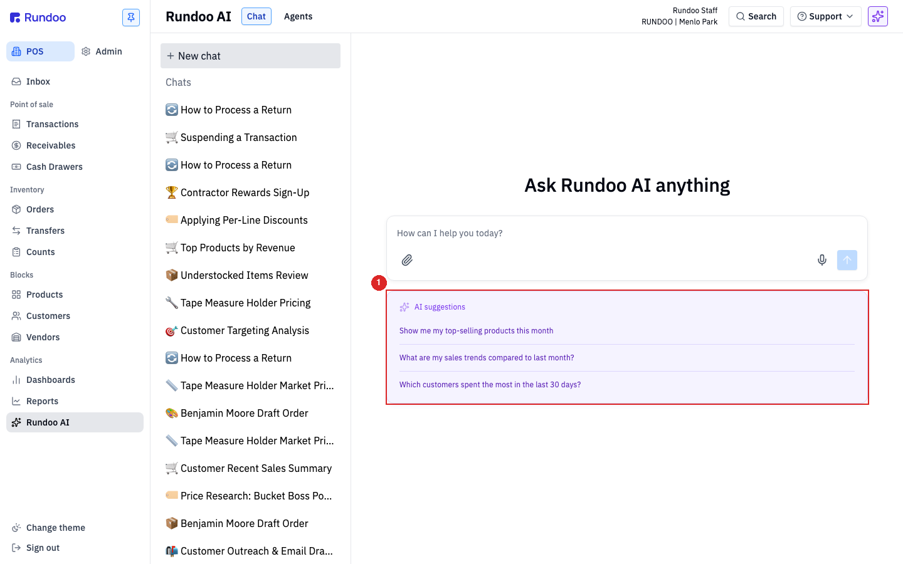Click the 'RUNDOO | Menlo Park' location text
This screenshot has width=903, height=564.
pyautogui.click(x=679, y=22)
